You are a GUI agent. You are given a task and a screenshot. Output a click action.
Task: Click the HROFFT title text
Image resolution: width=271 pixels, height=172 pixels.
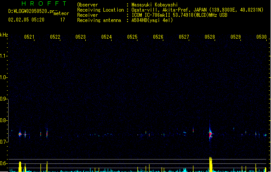pyautogui.click(x=44, y=3)
